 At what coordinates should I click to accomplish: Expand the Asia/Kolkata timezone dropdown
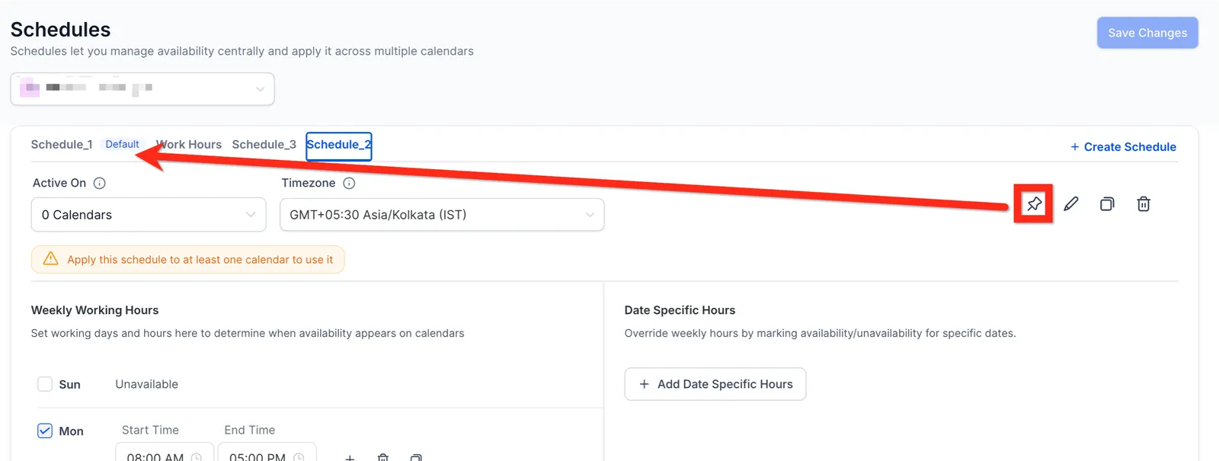pyautogui.click(x=442, y=215)
